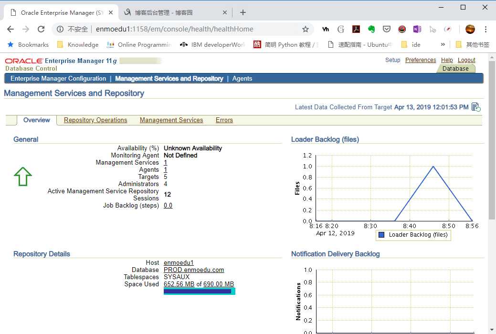Click the red round extension icon

(x=402, y=29)
